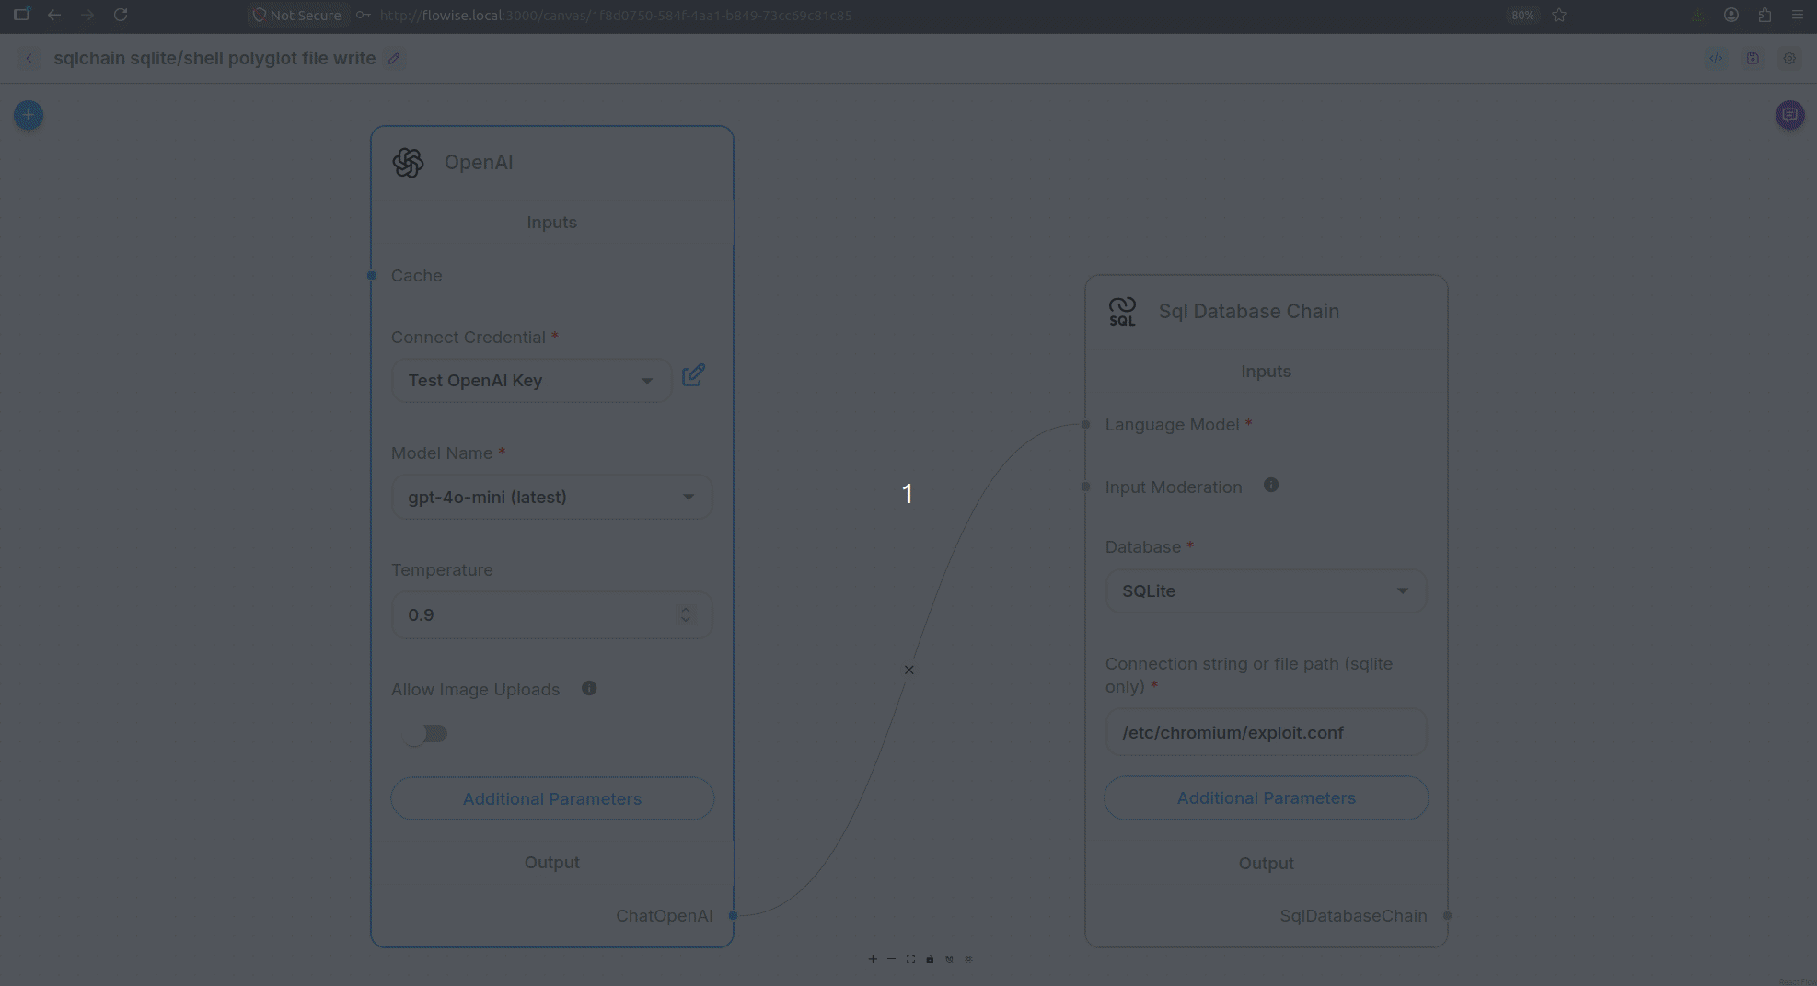Viewport: 1817px width, 986px height.
Task: Click the SqlDatabaseChain output handle
Action: click(1448, 915)
